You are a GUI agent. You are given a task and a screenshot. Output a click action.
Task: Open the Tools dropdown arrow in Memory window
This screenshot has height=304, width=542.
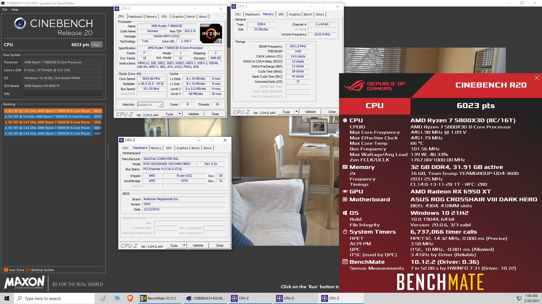296,112
